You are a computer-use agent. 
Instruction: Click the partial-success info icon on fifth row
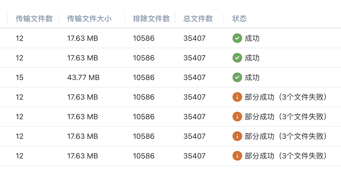[237, 117]
